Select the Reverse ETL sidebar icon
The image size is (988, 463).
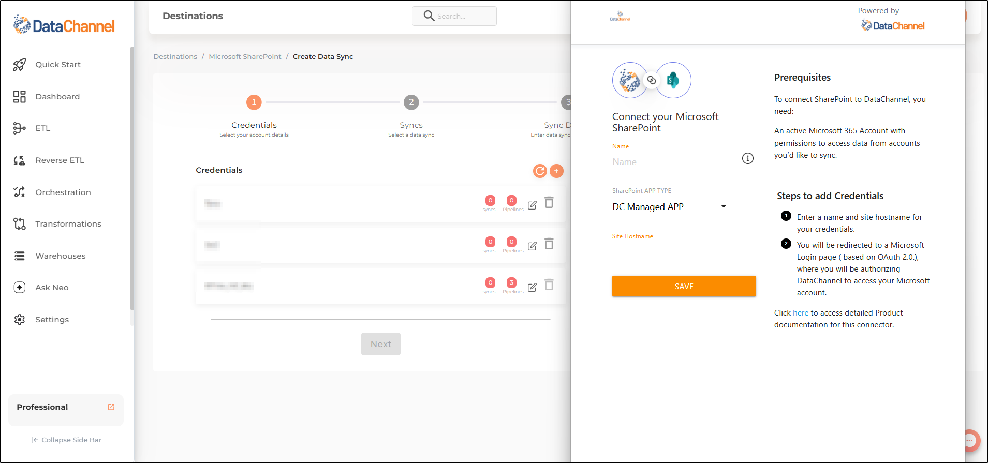20,160
